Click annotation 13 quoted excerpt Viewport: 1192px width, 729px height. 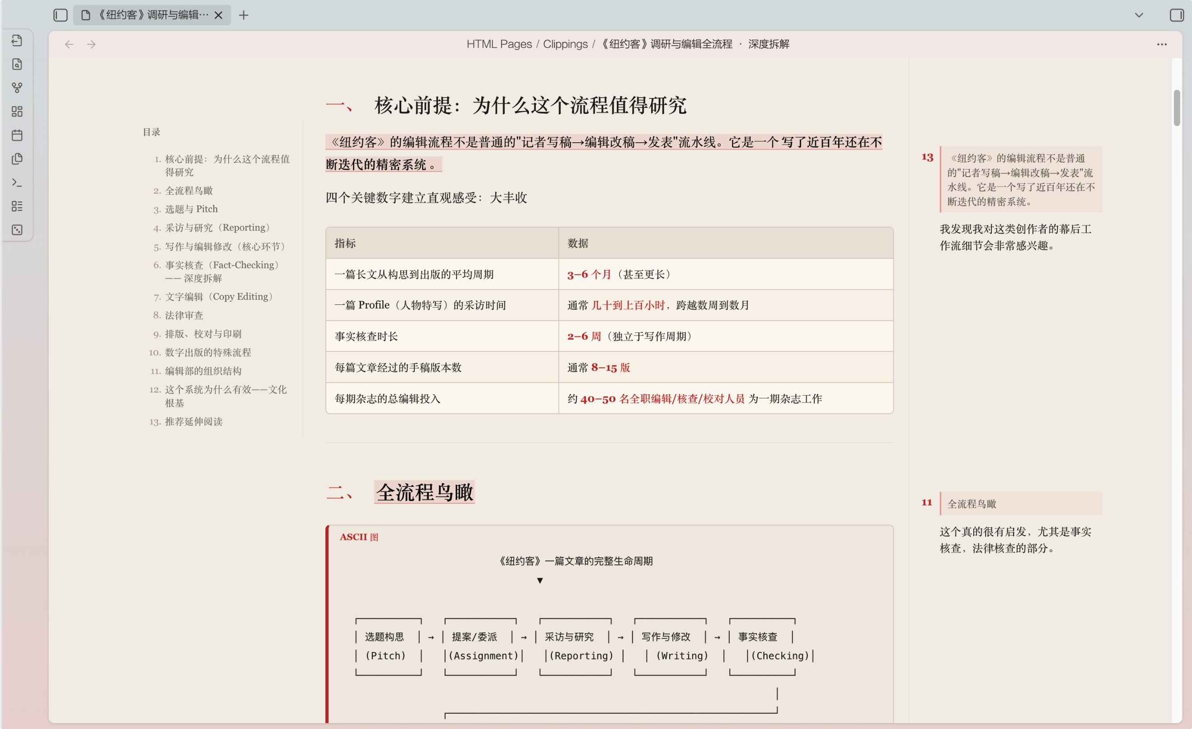[x=1021, y=179]
